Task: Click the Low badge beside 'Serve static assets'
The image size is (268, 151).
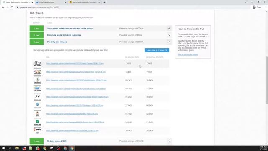Action: tap(36, 29)
